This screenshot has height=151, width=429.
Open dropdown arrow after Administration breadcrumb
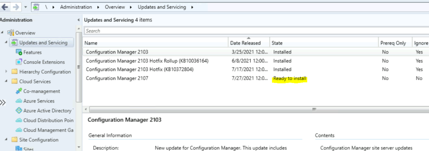(x=98, y=7)
